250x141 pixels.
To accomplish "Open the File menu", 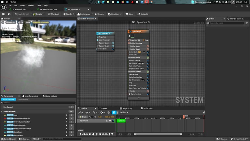I will click(x=10, y=6).
